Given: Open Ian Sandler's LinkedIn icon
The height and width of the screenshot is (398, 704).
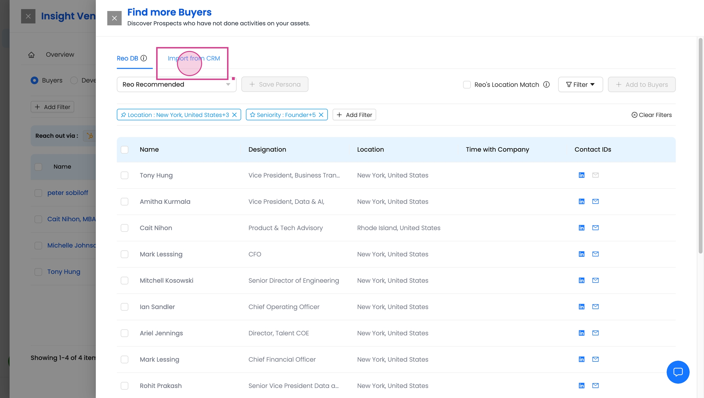Looking at the screenshot, I should coord(581,307).
